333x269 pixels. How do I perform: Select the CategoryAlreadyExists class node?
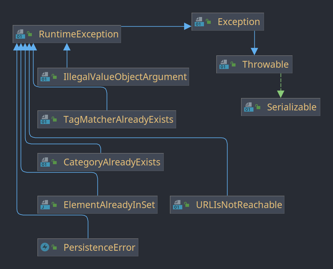click(101, 162)
